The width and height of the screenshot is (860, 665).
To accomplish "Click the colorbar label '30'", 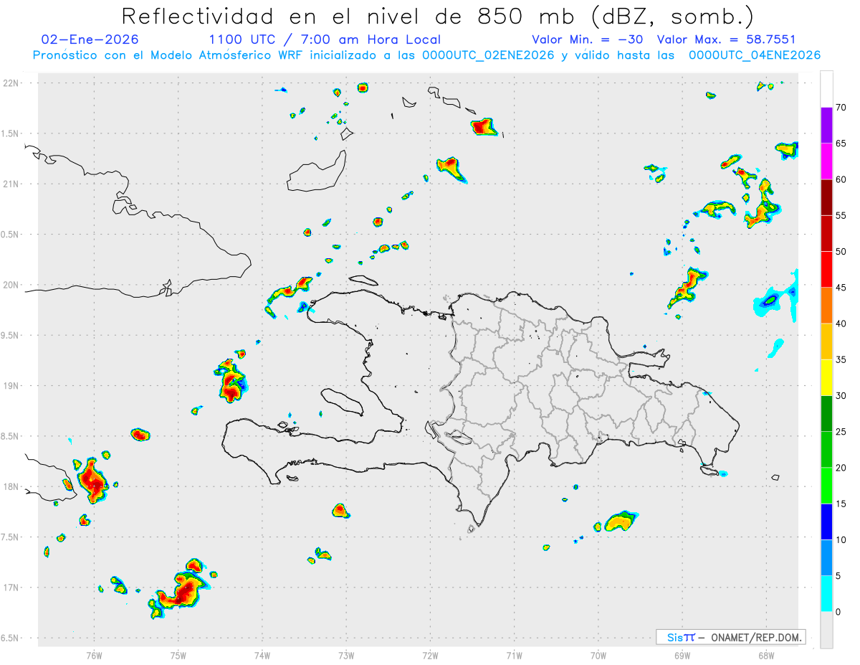I will 842,396.
